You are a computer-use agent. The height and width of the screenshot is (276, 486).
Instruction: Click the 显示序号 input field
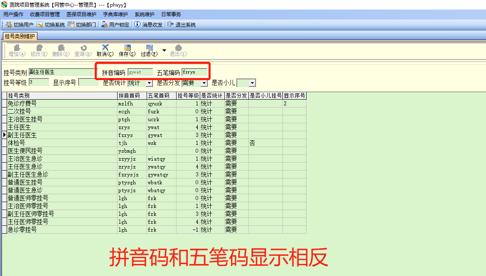coord(88,83)
